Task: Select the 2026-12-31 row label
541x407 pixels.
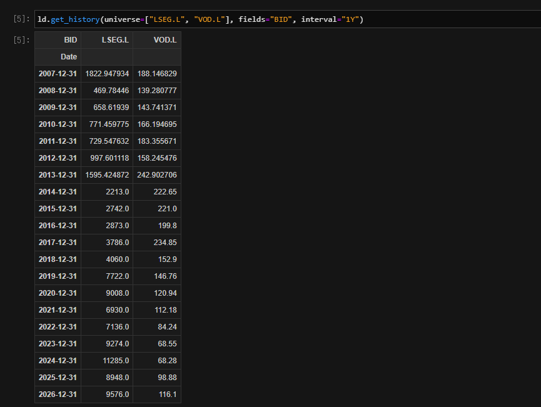Action: tap(58, 394)
